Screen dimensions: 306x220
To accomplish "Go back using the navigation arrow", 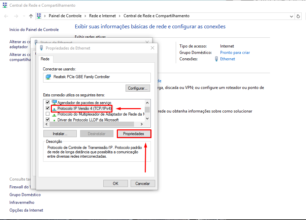I will (6, 16).
